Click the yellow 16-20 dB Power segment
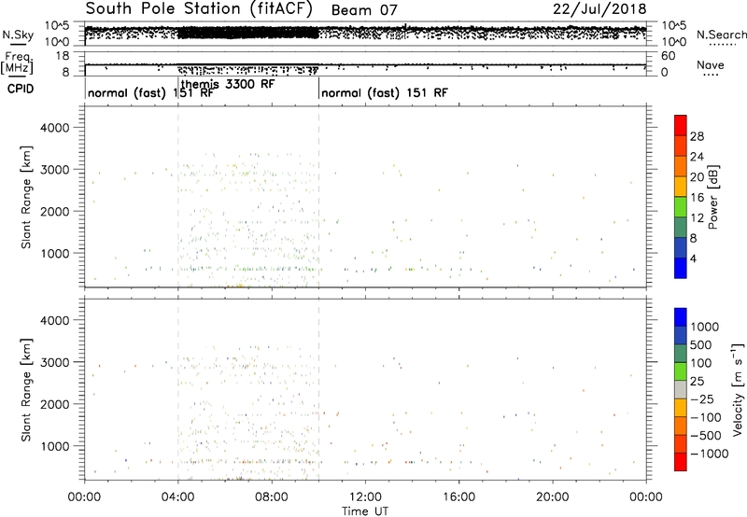The height and width of the screenshot is (517, 747). coord(681,187)
